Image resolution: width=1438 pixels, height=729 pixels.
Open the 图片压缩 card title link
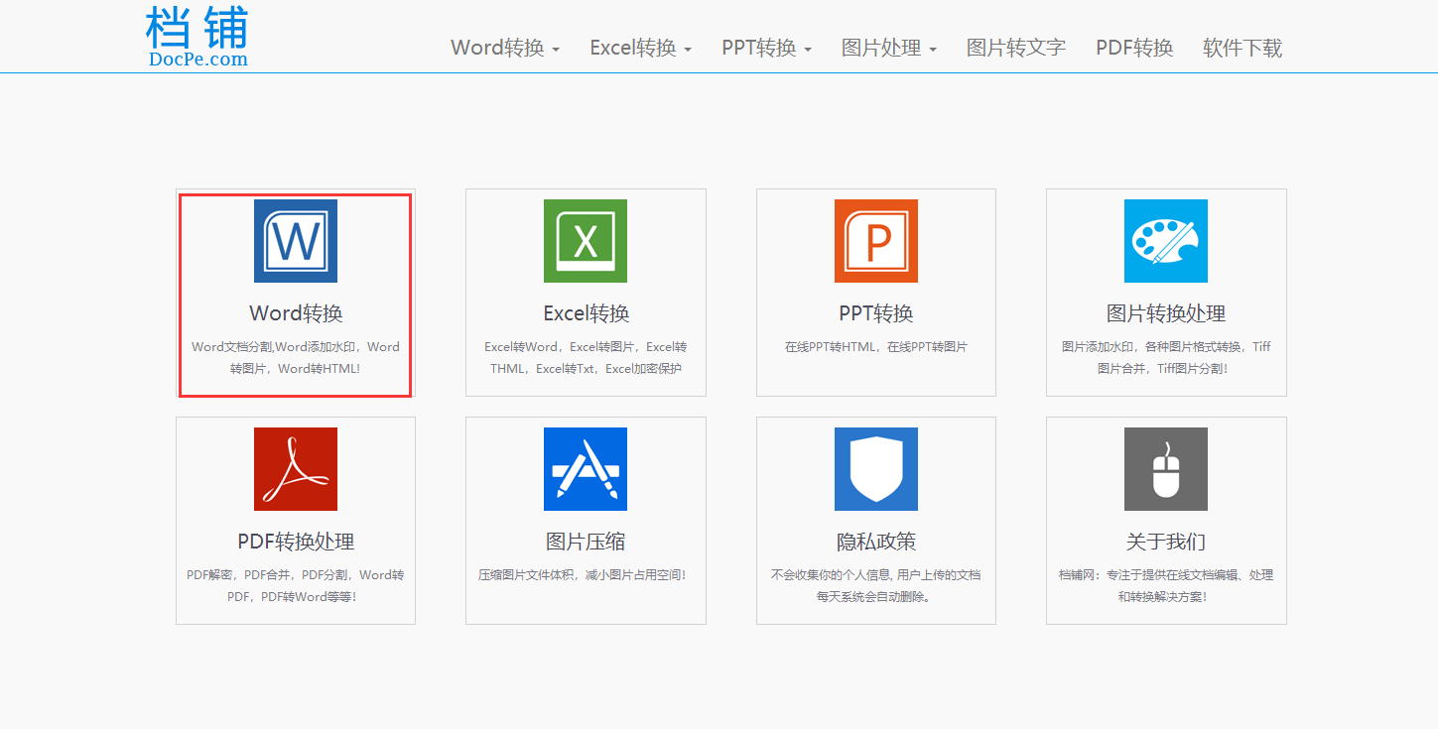(586, 542)
